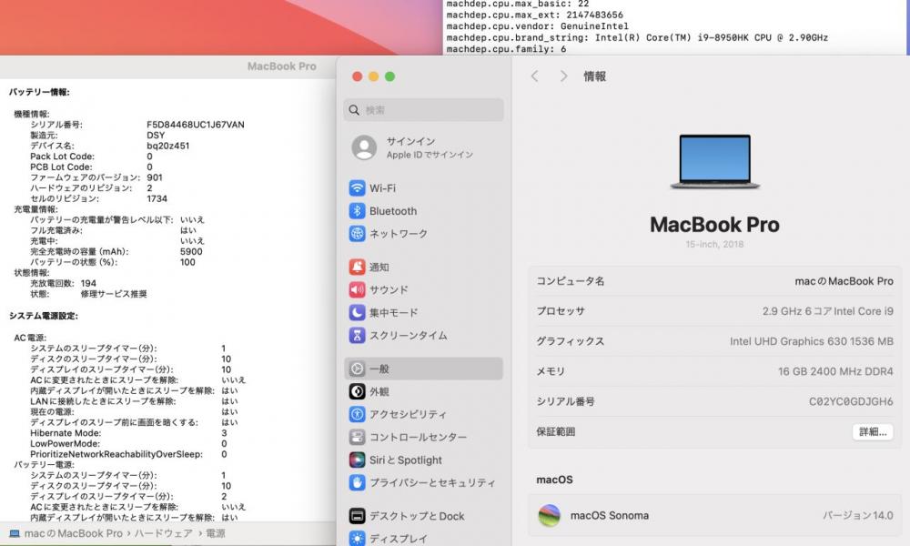This screenshot has height=546, width=910.
Task: Click 電源 path segment
Action: [x=216, y=533]
